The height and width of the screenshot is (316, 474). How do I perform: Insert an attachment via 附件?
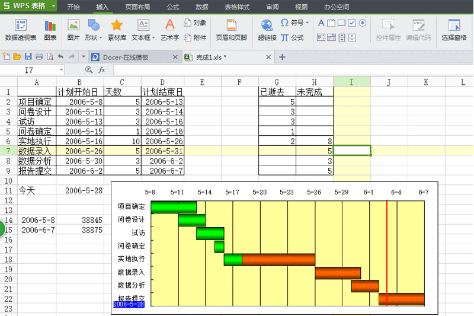pos(195,37)
